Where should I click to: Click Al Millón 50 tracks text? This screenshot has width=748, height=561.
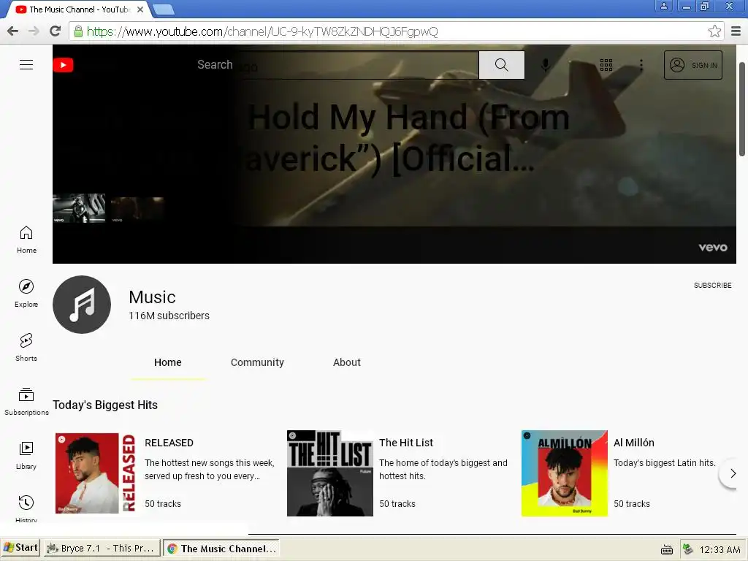point(632,504)
